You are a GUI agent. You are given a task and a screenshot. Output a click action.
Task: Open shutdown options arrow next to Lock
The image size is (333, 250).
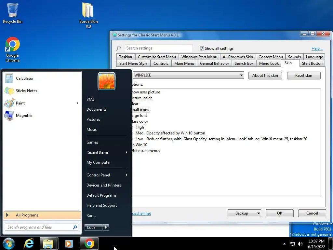pyautogui.click(x=106, y=228)
